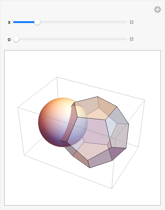Click the o slider thumb

(16, 39)
